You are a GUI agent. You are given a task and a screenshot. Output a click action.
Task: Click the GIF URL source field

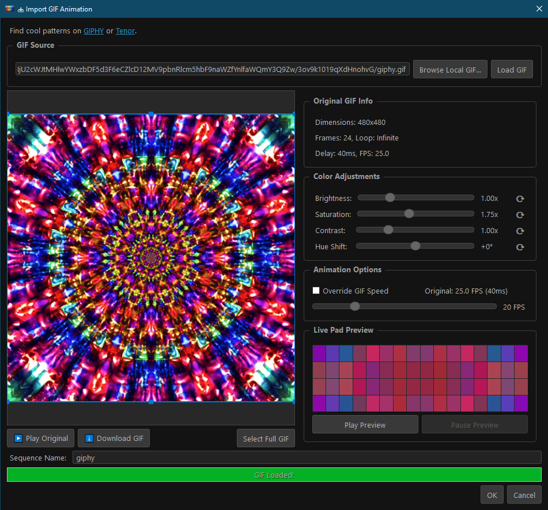212,70
